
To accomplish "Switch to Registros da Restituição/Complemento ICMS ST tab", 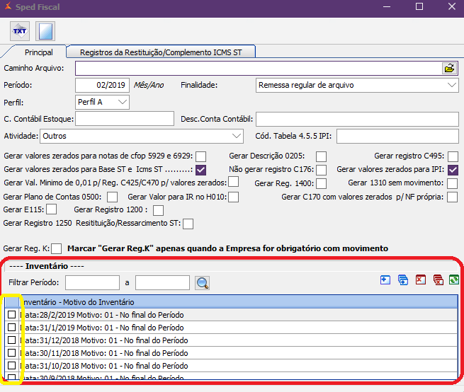I will [x=162, y=52].
